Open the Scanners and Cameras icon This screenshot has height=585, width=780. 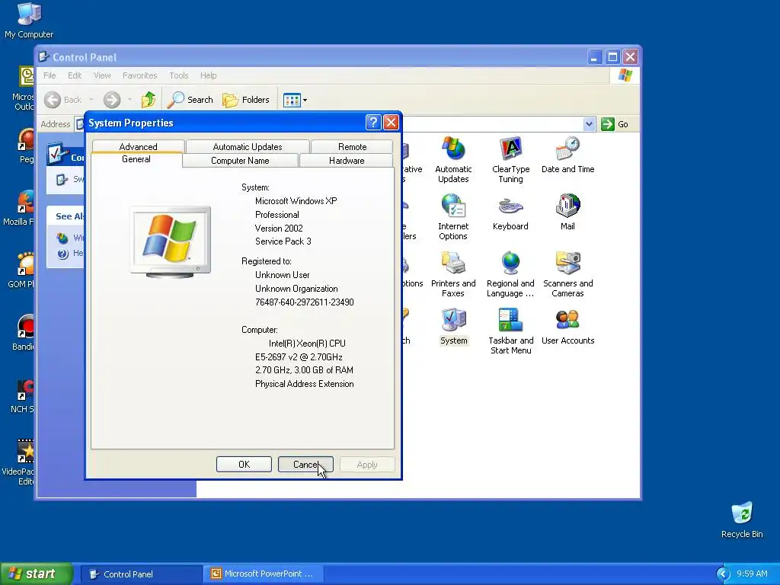tap(567, 273)
